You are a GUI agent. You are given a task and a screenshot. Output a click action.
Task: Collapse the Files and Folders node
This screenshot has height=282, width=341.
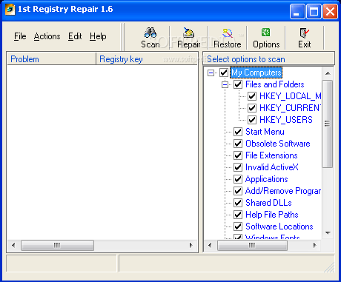225,84
